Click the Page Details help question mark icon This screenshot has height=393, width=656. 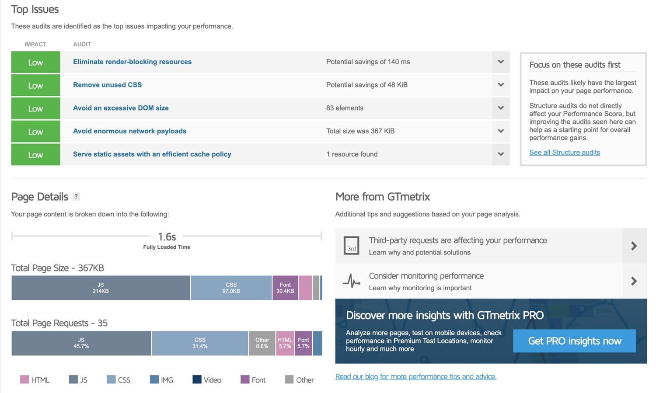point(76,197)
